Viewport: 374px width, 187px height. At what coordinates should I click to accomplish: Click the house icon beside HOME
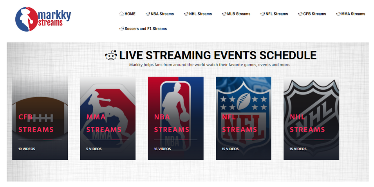pyautogui.click(x=121, y=14)
